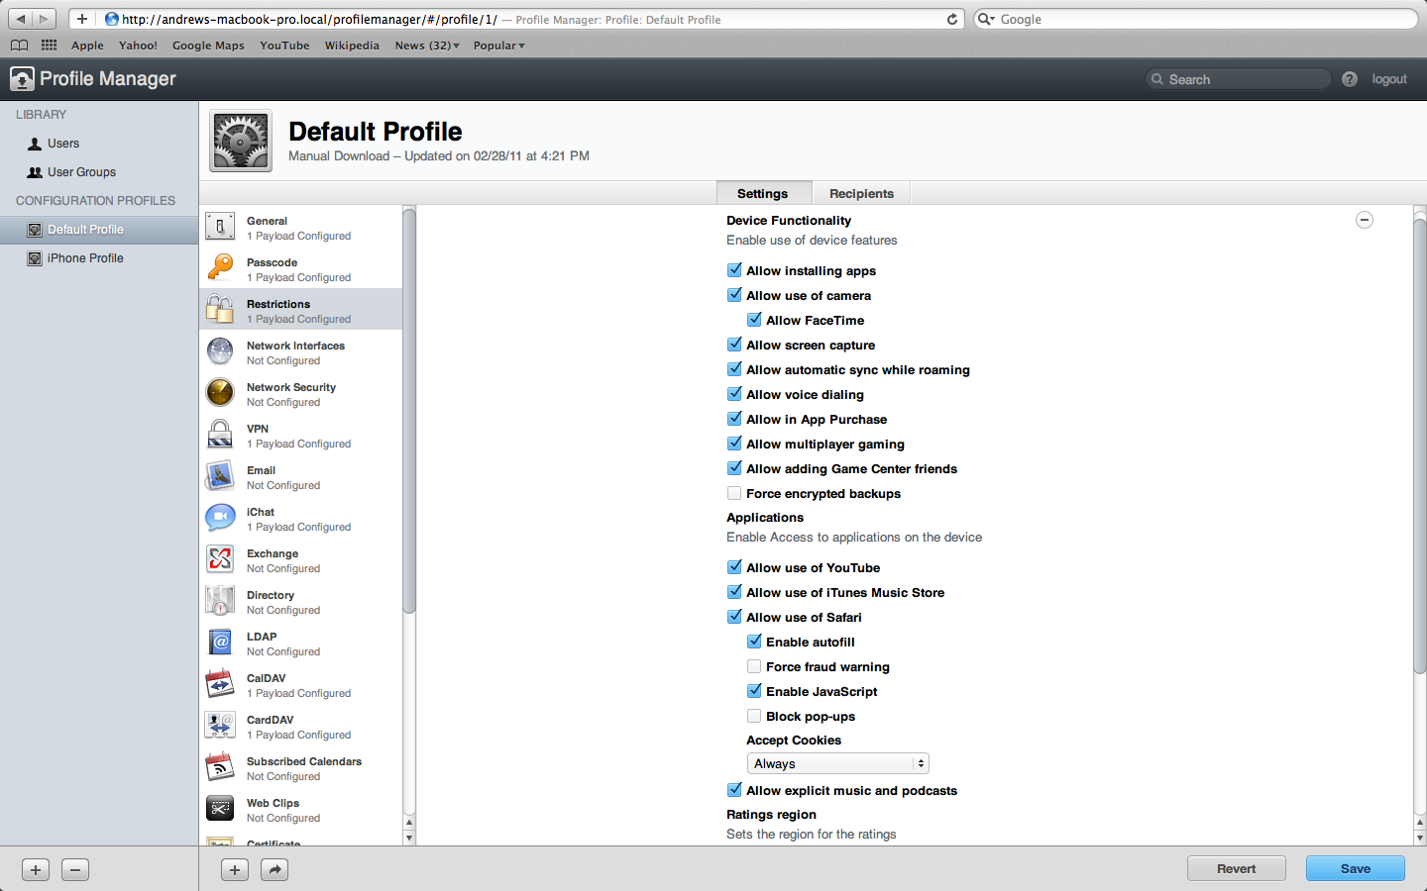Open new tab with plus button
This screenshot has height=891, width=1427.
pyautogui.click(x=82, y=19)
